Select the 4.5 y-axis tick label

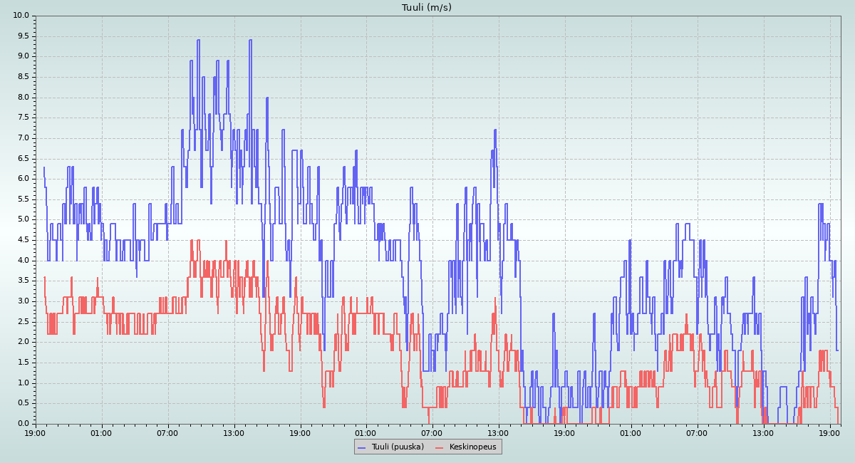point(23,240)
